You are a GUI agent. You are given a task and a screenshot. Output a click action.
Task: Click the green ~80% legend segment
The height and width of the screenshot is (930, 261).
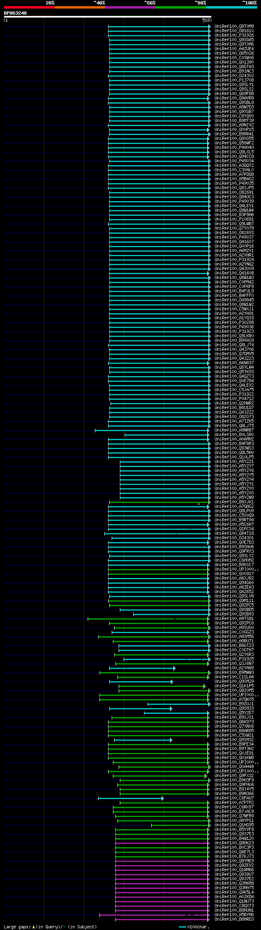click(181, 7)
